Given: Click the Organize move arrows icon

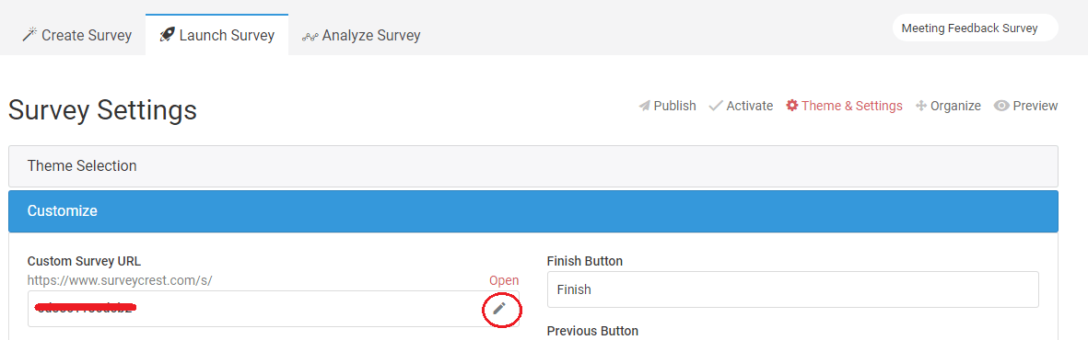Looking at the screenshot, I should [x=921, y=106].
